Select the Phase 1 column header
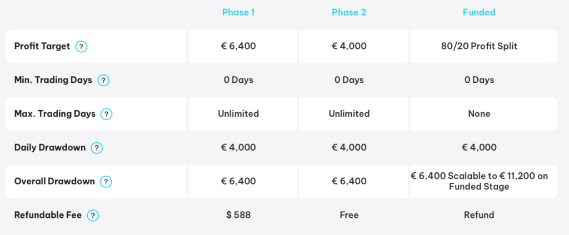 (238, 12)
